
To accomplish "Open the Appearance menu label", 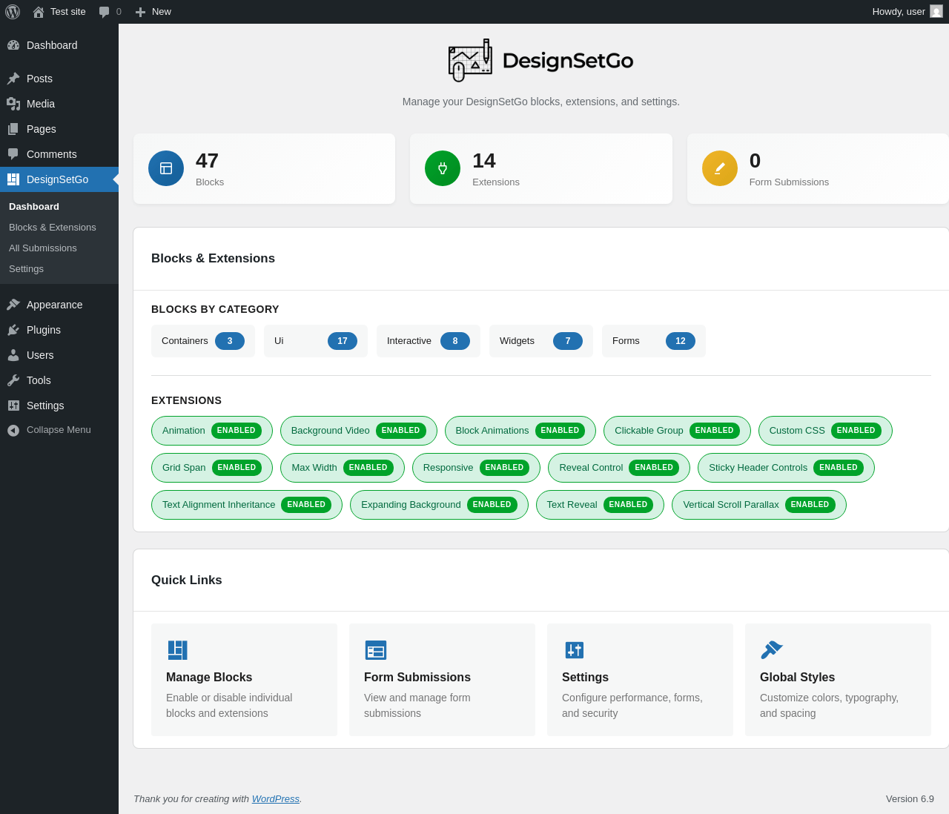I will pos(55,305).
